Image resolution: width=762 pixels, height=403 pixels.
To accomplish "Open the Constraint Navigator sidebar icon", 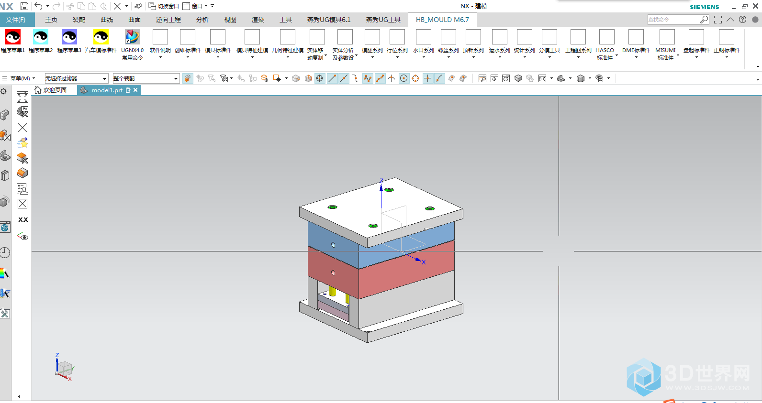I will [5, 135].
